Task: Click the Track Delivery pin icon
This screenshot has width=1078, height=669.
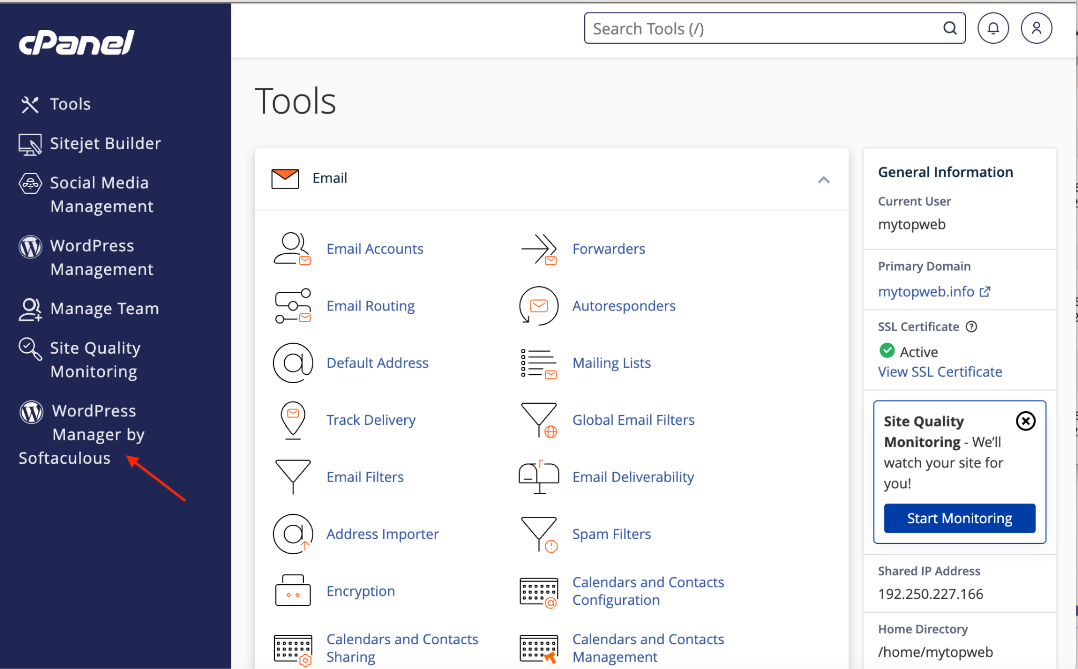Action: coord(293,420)
